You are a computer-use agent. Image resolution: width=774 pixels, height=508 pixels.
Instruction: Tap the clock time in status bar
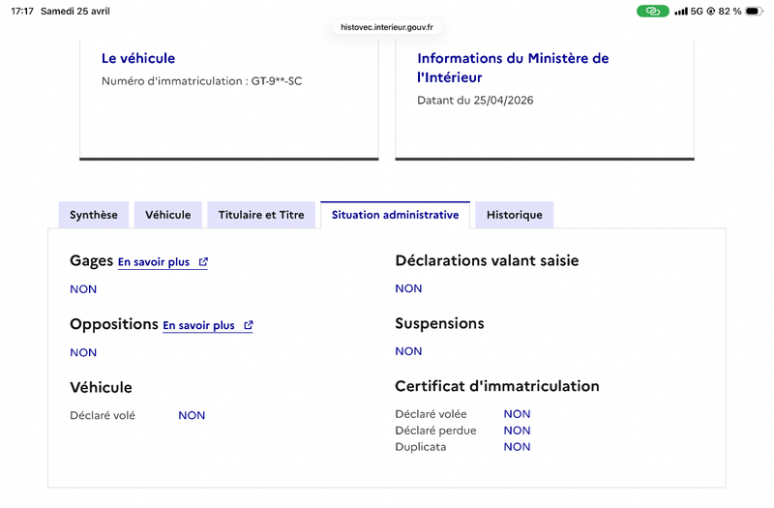(22, 11)
